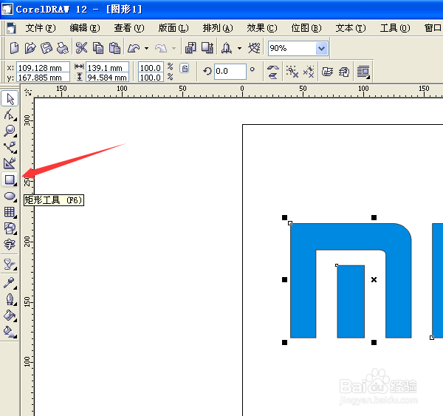Open the 查看(V) menu

[x=129, y=28]
